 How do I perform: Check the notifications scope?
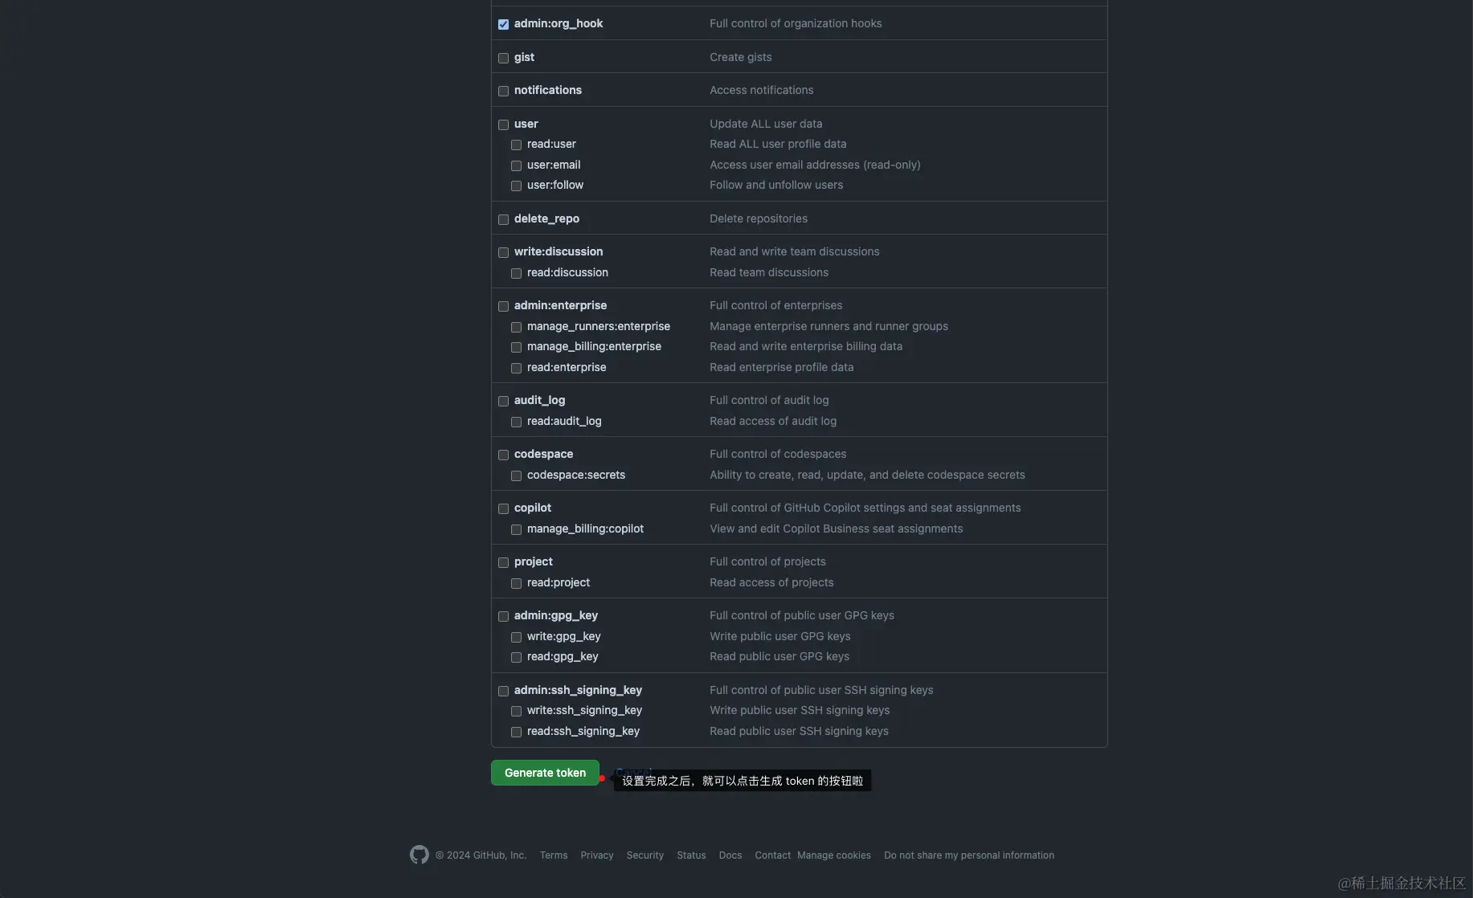[503, 91]
